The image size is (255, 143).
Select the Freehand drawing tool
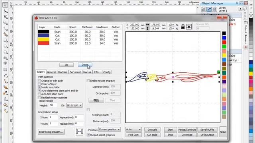(x=5, y=29)
